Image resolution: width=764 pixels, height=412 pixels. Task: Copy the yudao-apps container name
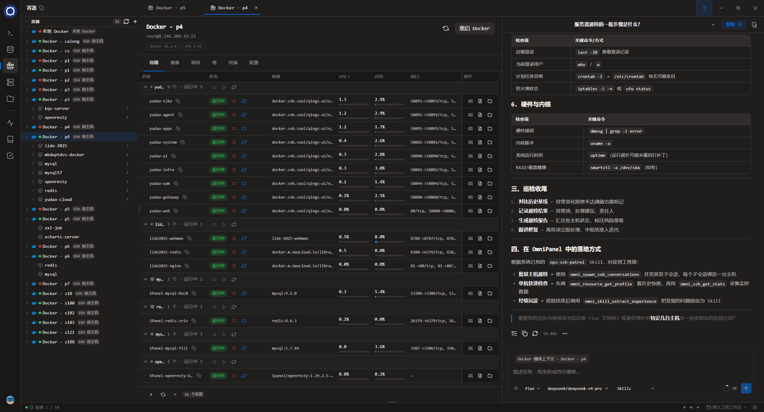coord(178,129)
